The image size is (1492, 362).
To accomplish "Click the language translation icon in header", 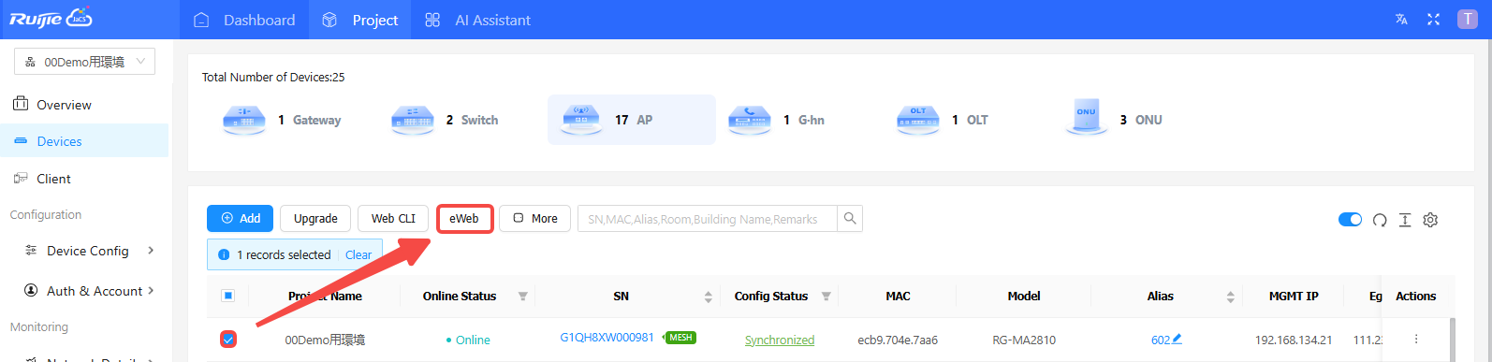I will pos(1401,20).
